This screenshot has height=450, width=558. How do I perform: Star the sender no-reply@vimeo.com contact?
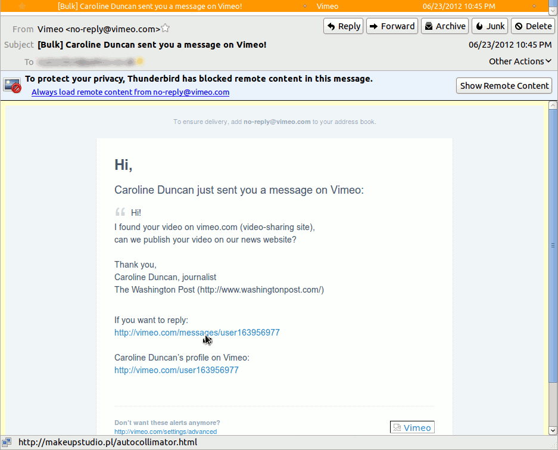pyautogui.click(x=166, y=29)
